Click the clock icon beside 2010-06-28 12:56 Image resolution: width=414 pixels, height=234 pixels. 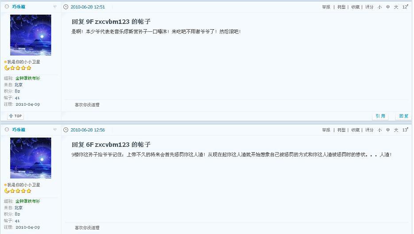click(x=66, y=130)
